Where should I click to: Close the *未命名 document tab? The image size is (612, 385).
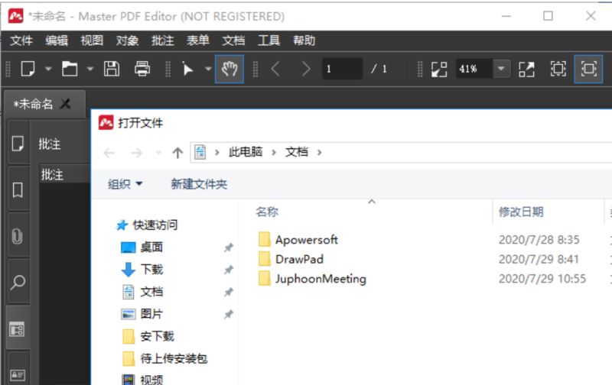[x=66, y=104]
